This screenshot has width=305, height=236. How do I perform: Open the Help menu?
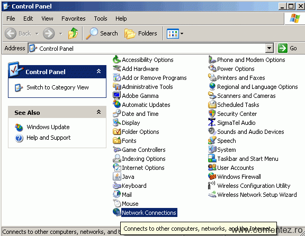[121, 19]
